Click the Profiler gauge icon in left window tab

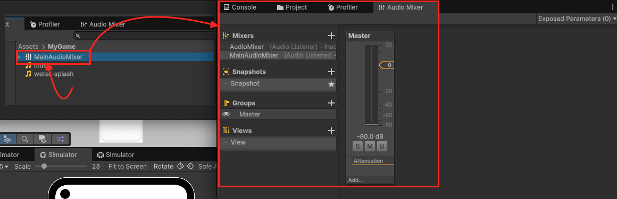tap(33, 24)
